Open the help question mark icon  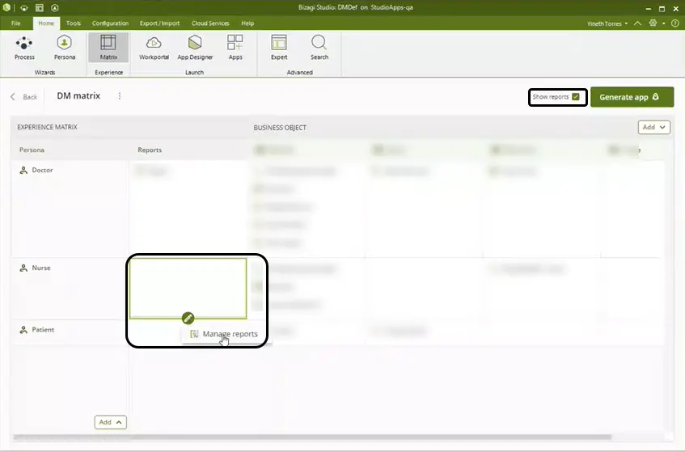[x=675, y=23]
